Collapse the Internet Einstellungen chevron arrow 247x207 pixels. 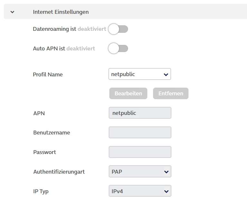click(x=12, y=12)
